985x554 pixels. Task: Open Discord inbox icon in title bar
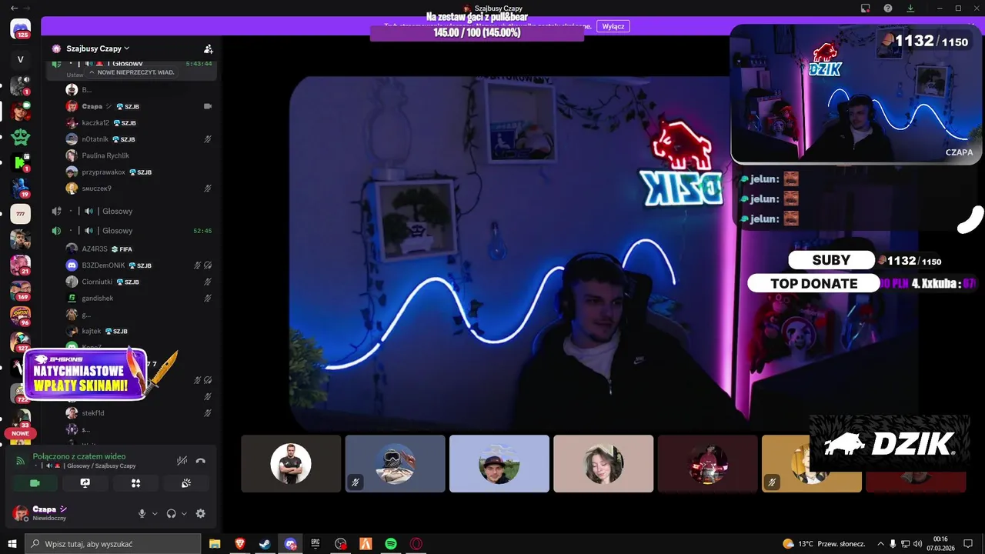[x=866, y=8]
